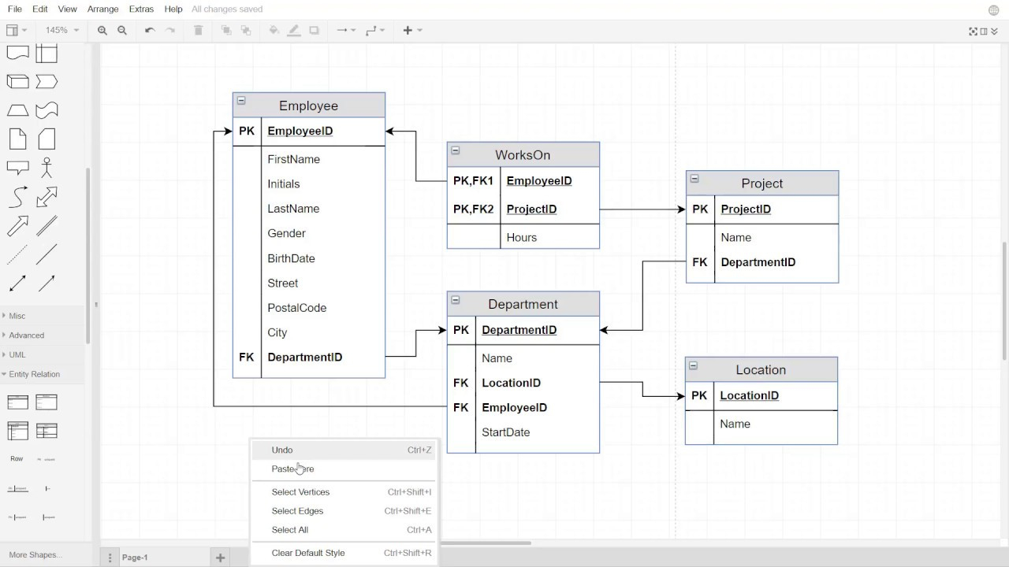Zoom out with the magnifier minus icon
Screen dimensions: 1009x567
[122, 31]
